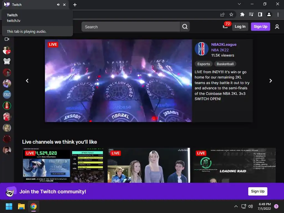Image resolution: width=284 pixels, height=213 pixels.
Task: Open gorilla-with-glasses sidebar channel avatar
Action: coord(7,61)
